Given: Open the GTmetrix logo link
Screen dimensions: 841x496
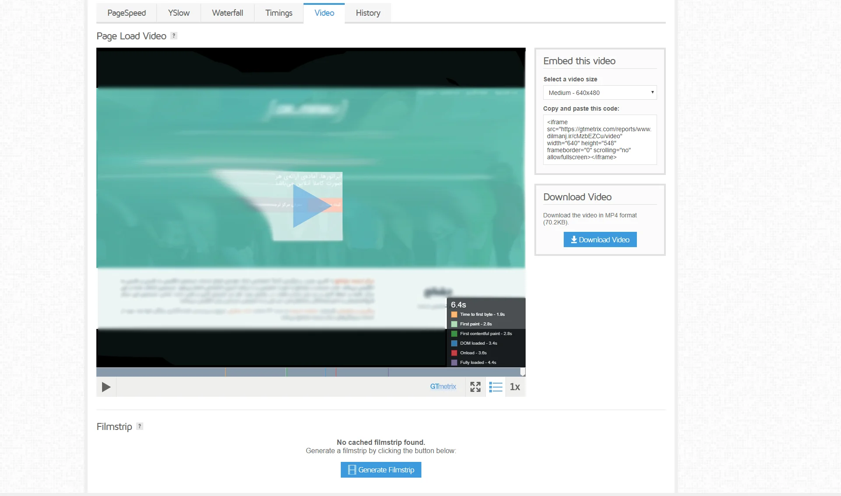Looking at the screenshot, I should (443, 387).
